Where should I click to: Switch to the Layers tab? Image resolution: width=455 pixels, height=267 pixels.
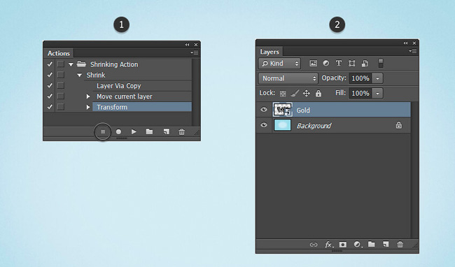(269, 52)
